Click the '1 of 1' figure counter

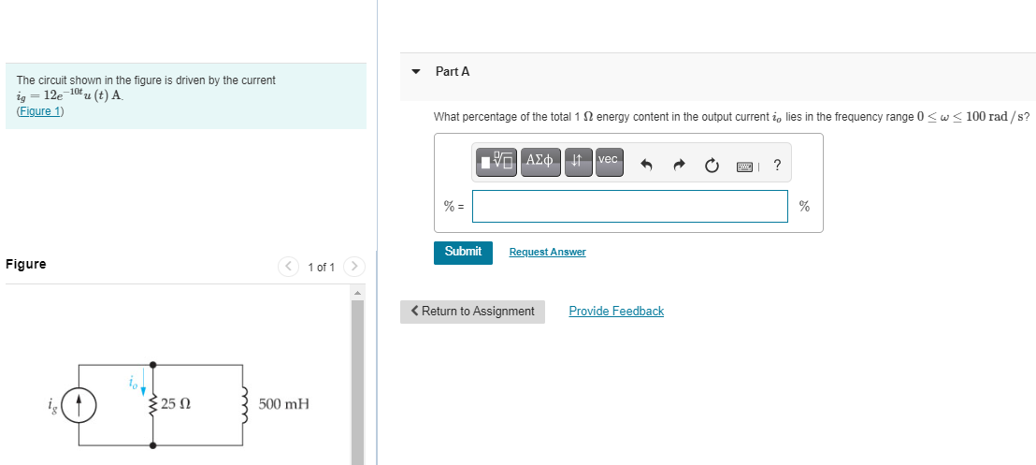(x=321, y=268)
